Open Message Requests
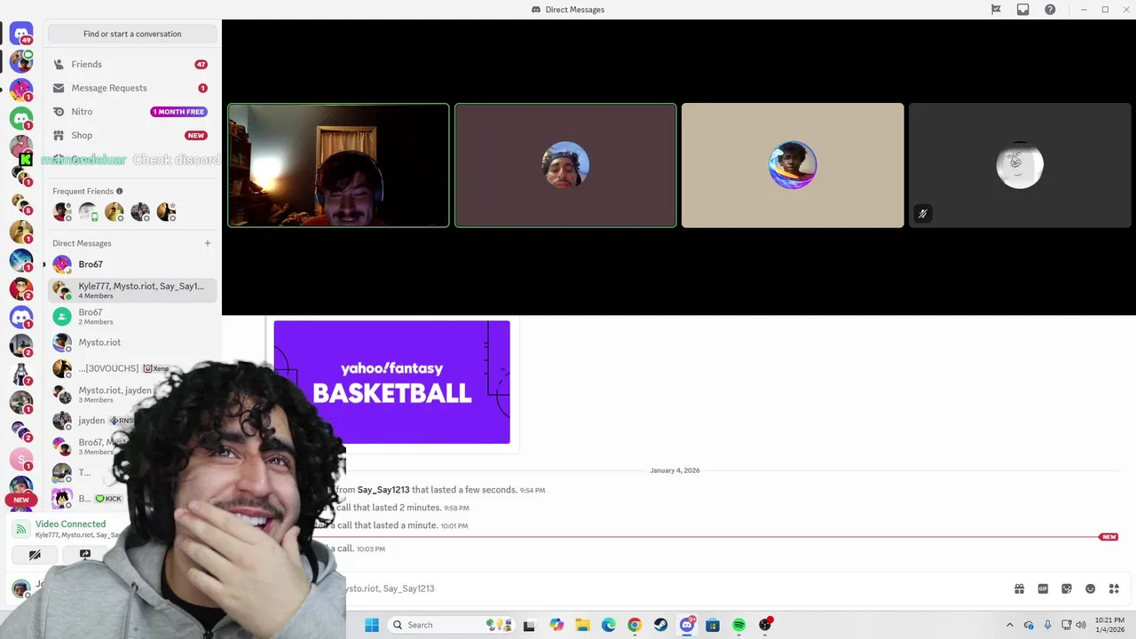Screen dimensions: 1136x639 tap(132, 88)
